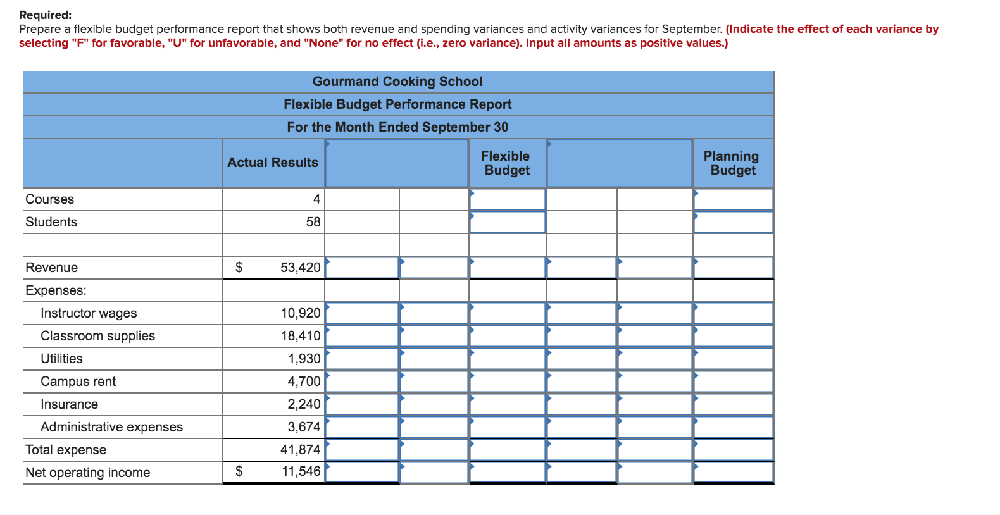Select Administrative expenses Flexible Budget field
This screenshot has height=515, width=1000.
pyautogui.click(x=507, y=427)
